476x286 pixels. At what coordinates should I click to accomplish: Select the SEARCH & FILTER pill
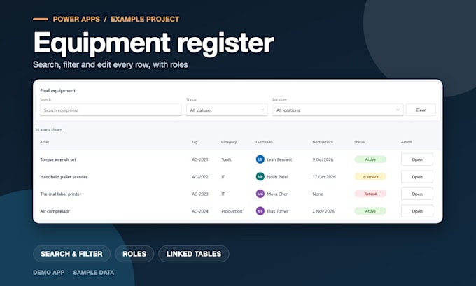click(x=71, y=254)
